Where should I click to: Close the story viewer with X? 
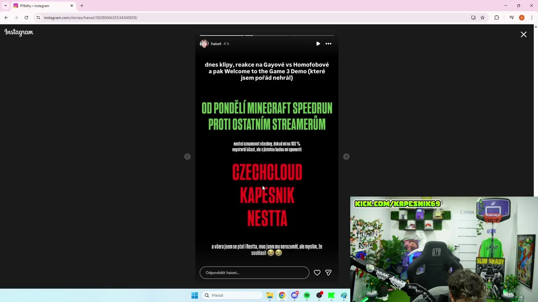[x=524, y=34]
